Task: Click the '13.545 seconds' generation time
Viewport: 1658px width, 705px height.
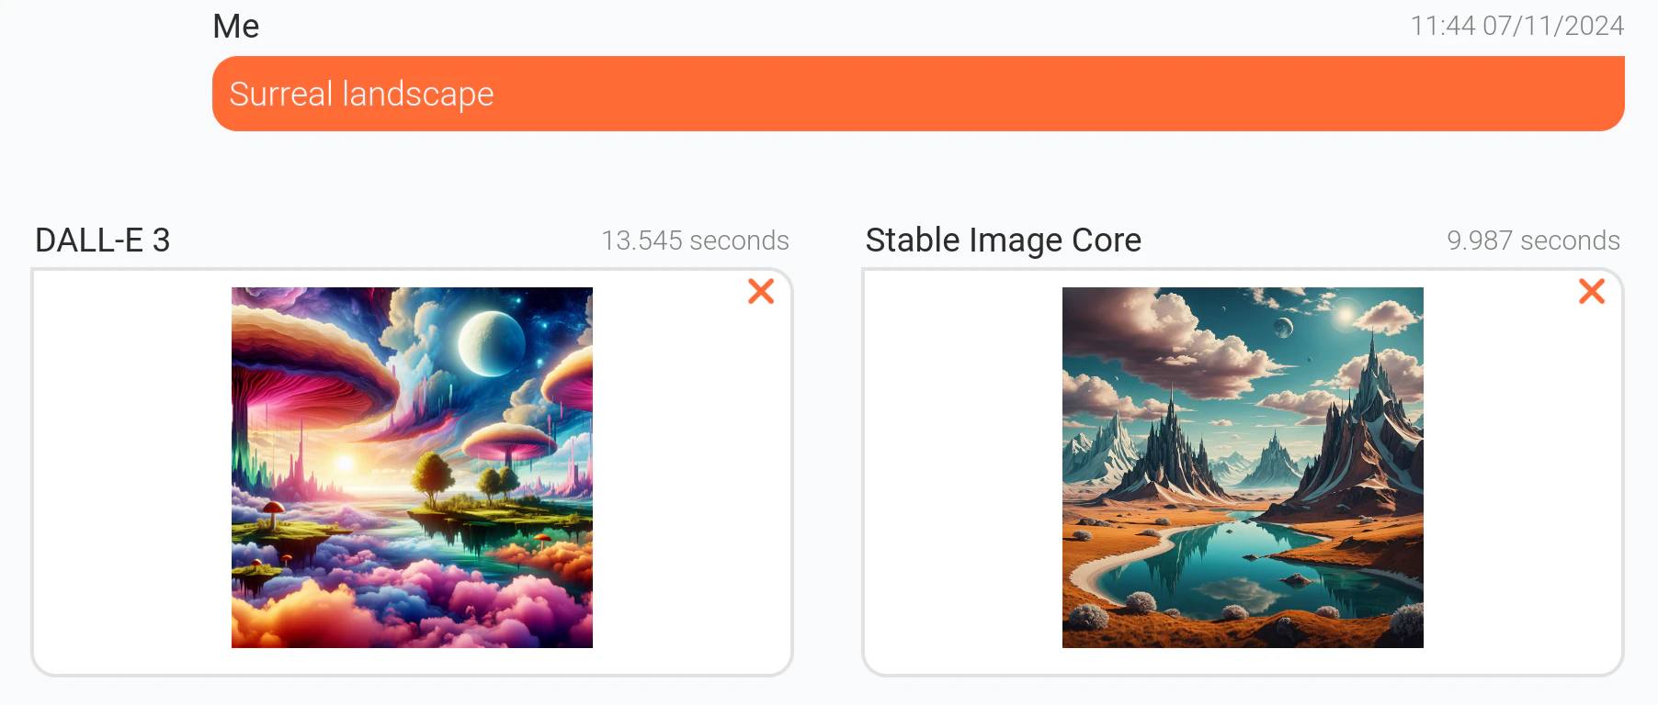Action: point(696,240)
